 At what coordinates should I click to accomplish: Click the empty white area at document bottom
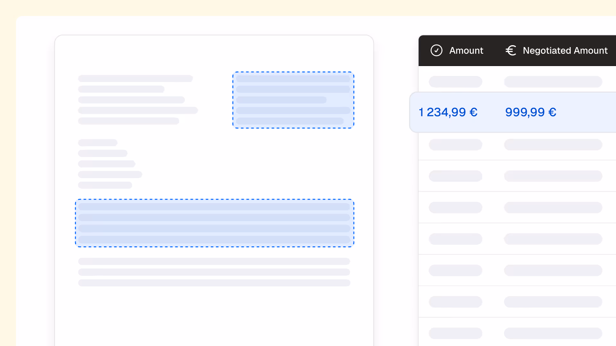(214, 317)
